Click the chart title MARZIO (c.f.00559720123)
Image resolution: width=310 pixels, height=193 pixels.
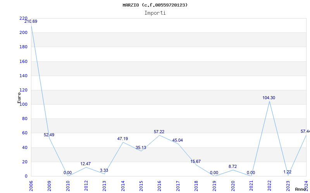click(155, 5)
